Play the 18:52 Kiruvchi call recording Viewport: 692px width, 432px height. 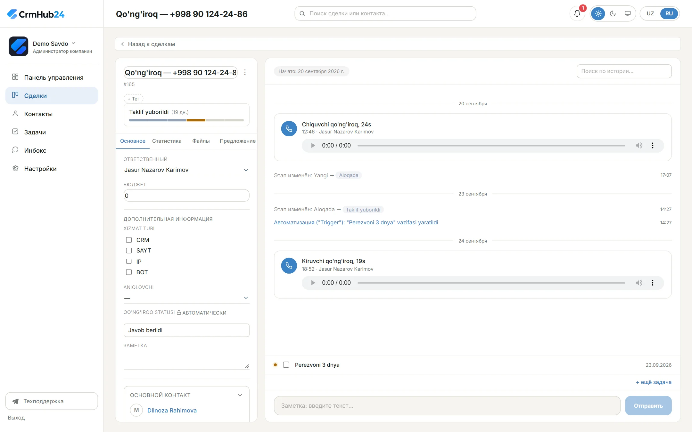point(313,283)
